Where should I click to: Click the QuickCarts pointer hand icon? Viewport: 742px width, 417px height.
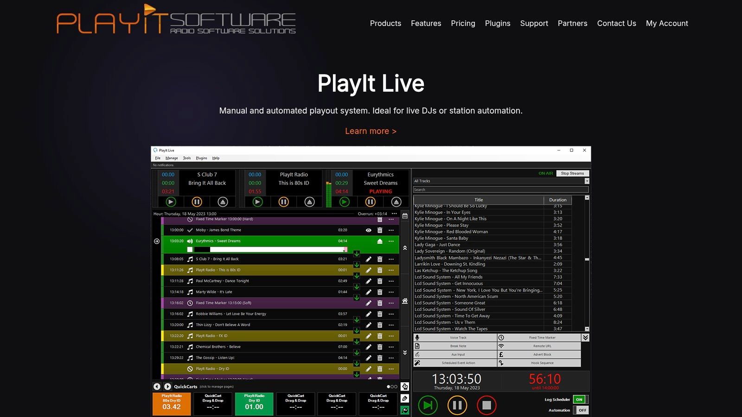coord(405,386)
